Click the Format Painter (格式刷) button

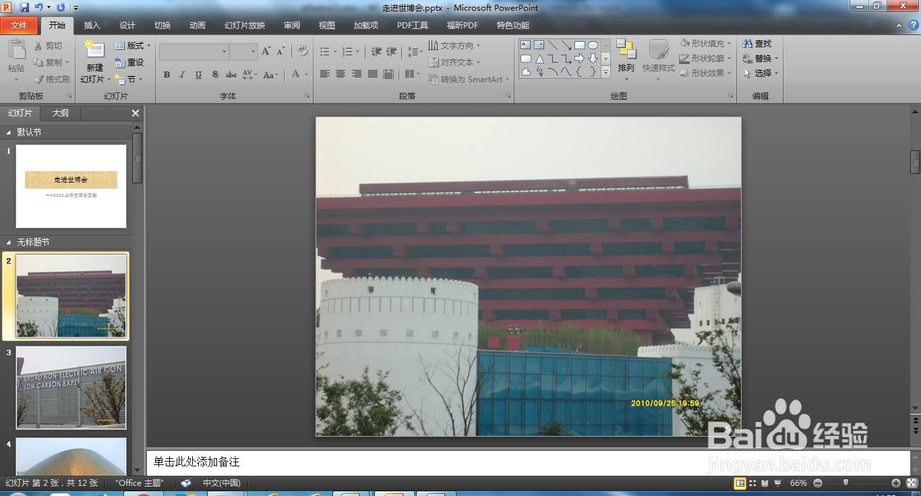(52, 79)
